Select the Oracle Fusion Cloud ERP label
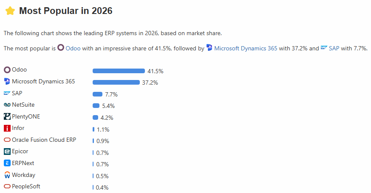 click(44, 140)
